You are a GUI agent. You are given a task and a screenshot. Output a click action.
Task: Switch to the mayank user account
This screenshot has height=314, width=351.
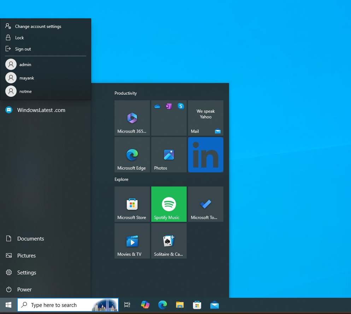coord(27,78)
